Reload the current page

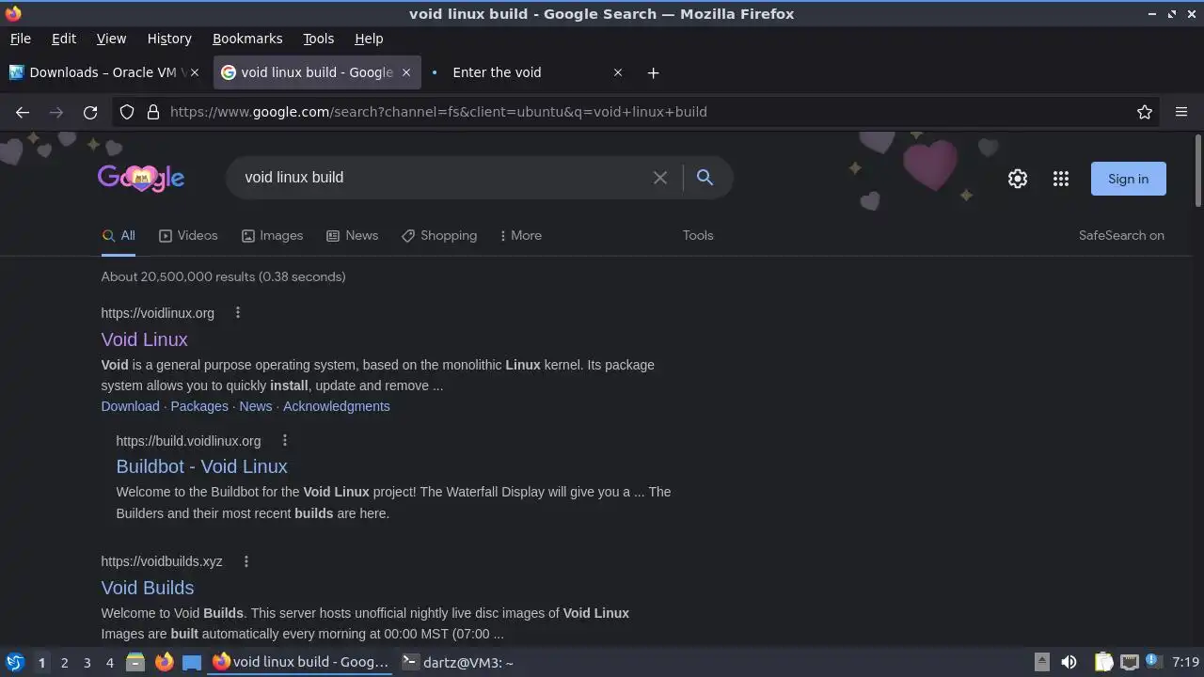[90, 112]
